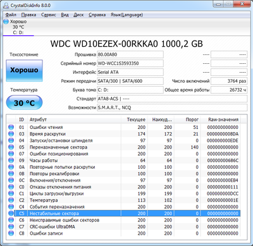Click the Raw-значения column header
This screenshot has width=253, height=246.
click(221, 120)
